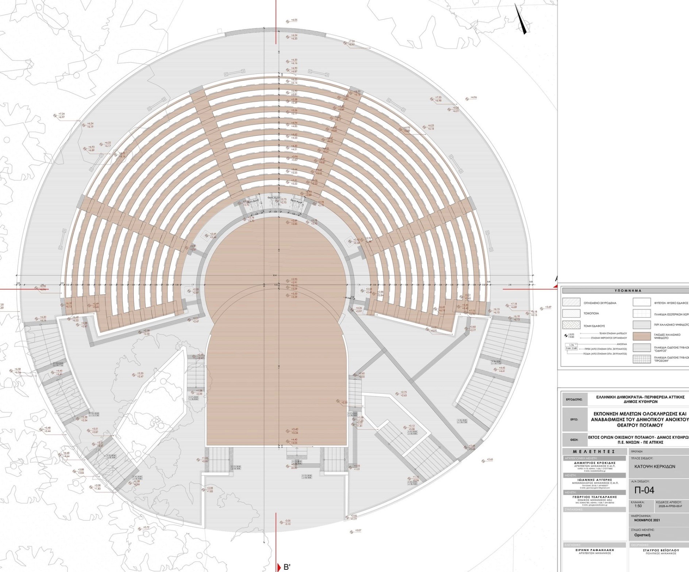
Task: Click the ΟΠΛΙΣΜΕΝΟ ΣΚΥΡΟΔΕΜΑ hatch sample in legend
Action: pos(571,303)
